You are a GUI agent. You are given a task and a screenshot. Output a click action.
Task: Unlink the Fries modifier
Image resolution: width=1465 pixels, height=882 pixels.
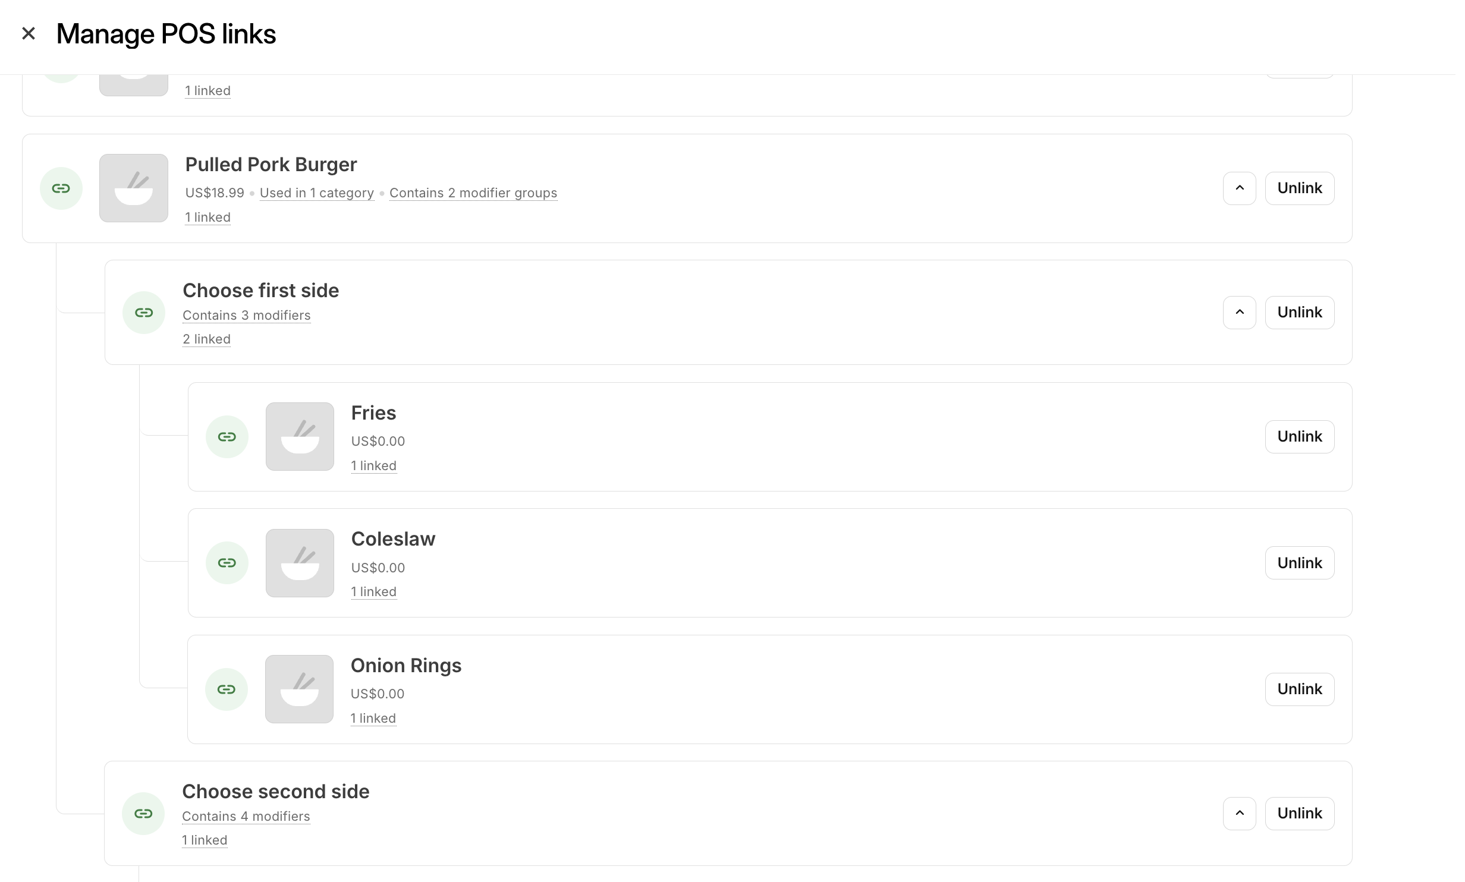tap(1300, 437)
